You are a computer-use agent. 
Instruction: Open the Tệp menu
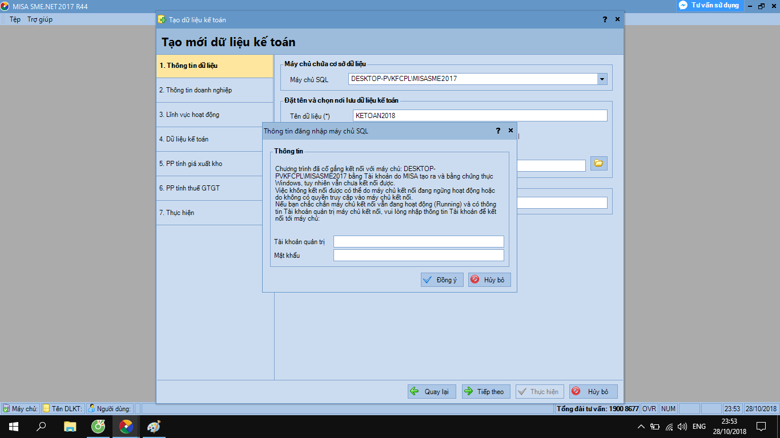click(15, 19)
